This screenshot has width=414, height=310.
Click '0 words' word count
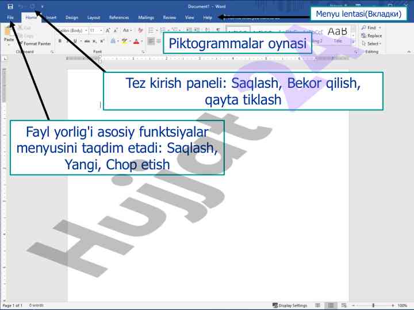36,305
